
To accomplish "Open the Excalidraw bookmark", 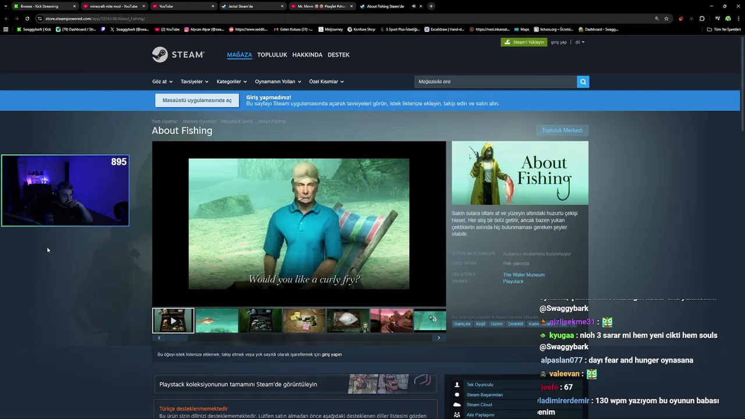I will coord(445,29).
